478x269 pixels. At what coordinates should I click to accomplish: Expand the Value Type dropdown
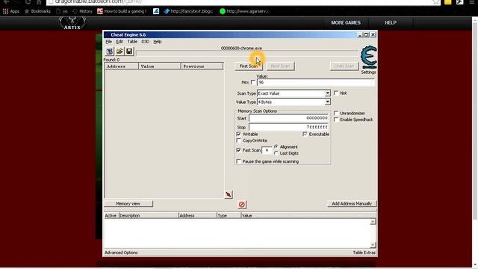(327, 102)
